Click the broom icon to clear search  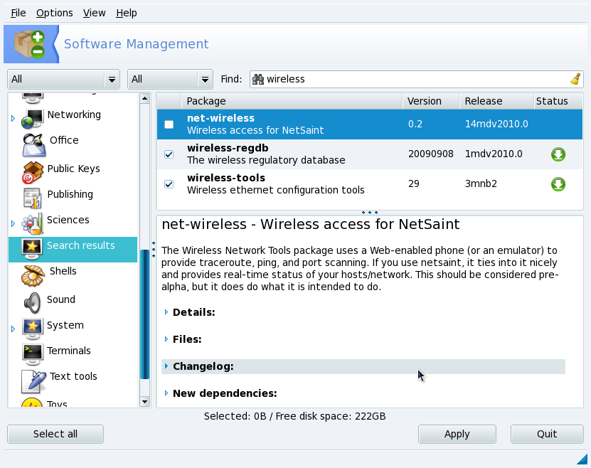pyautogui.click(x=575, y=79)
